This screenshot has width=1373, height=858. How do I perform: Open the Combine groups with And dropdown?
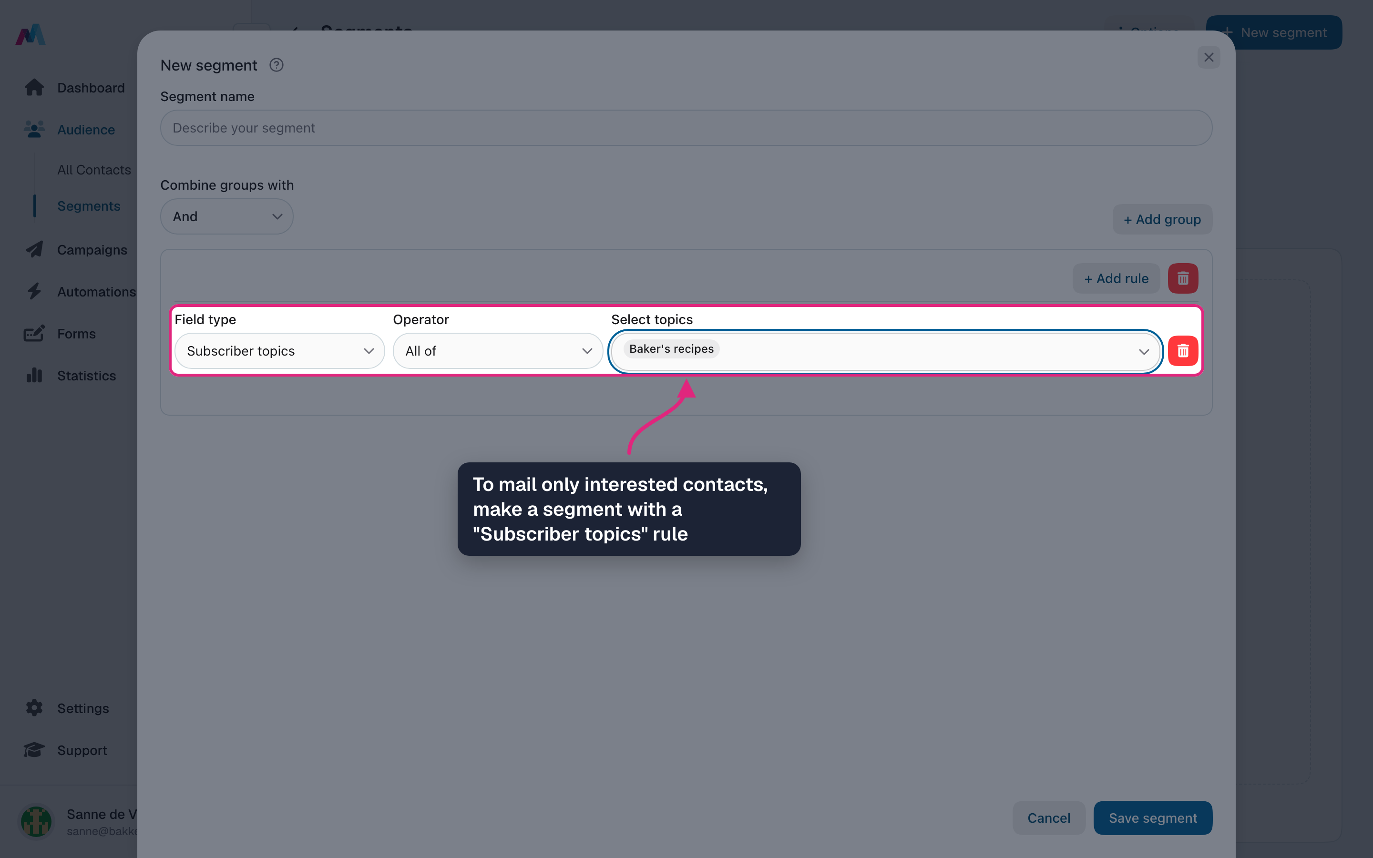point(227,217)
